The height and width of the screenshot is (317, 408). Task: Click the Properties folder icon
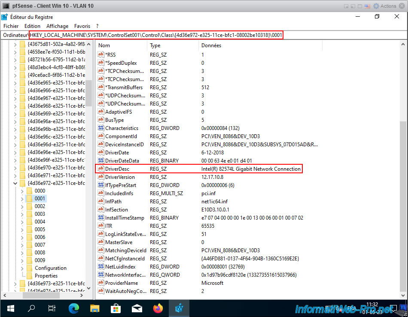pos(29,276)
